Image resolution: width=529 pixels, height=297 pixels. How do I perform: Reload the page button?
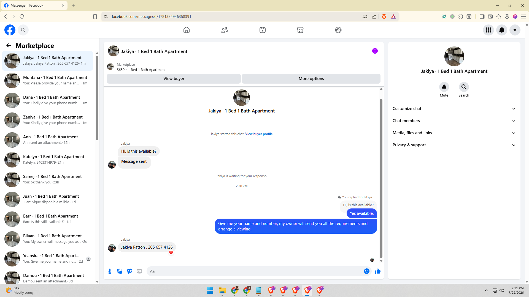tap(22, 16)
